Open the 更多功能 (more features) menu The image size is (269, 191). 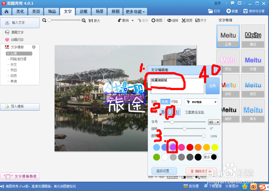tap(135, 11)
